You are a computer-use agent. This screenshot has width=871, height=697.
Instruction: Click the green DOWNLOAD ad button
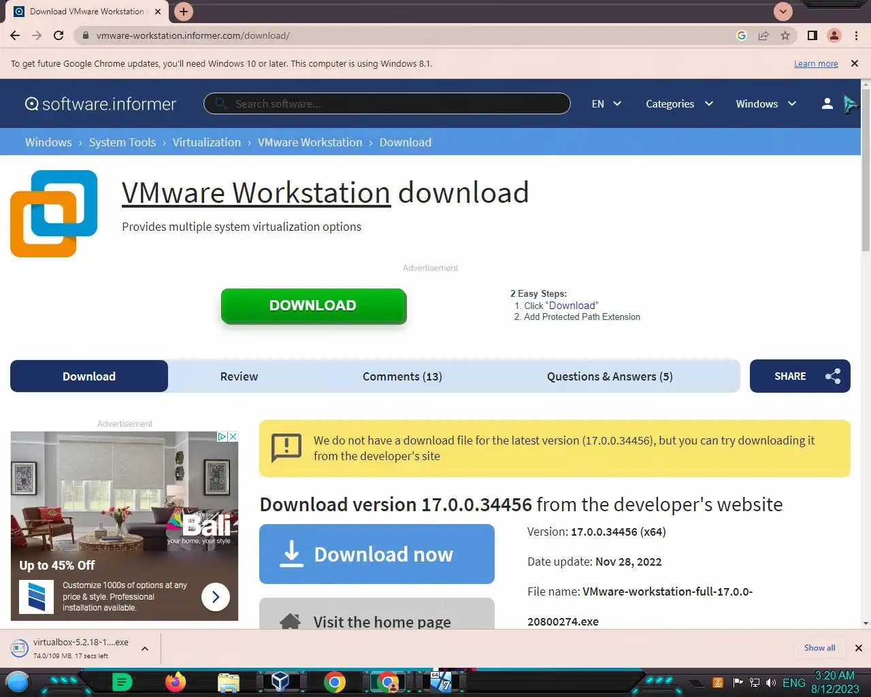313,306
